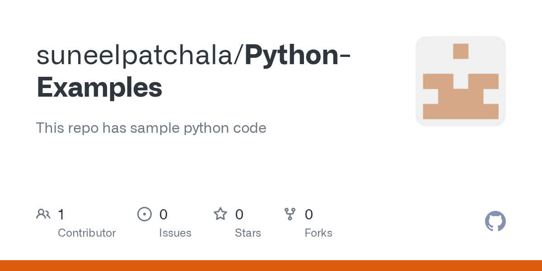Click the Issues circle-dot icon
542x271 pixels.
(144, 214)
